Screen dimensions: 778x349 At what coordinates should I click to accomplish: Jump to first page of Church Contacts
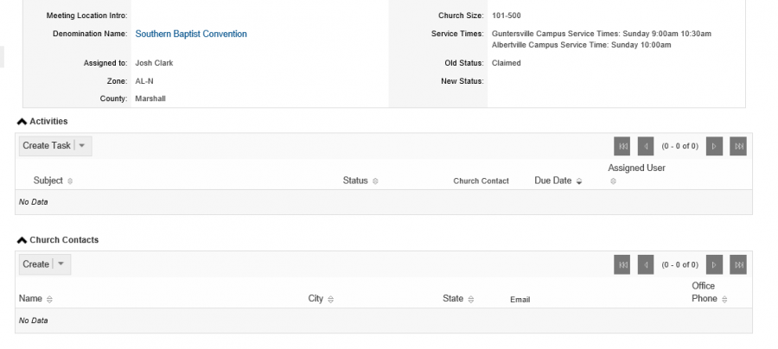pyautogui.click(x=622, y=264)
